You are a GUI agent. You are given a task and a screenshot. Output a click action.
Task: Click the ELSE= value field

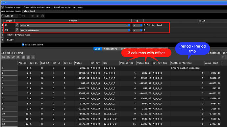click(x=121, y=40)
